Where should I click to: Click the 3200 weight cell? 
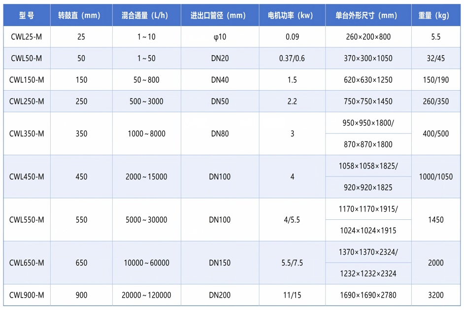coord(436,295)
